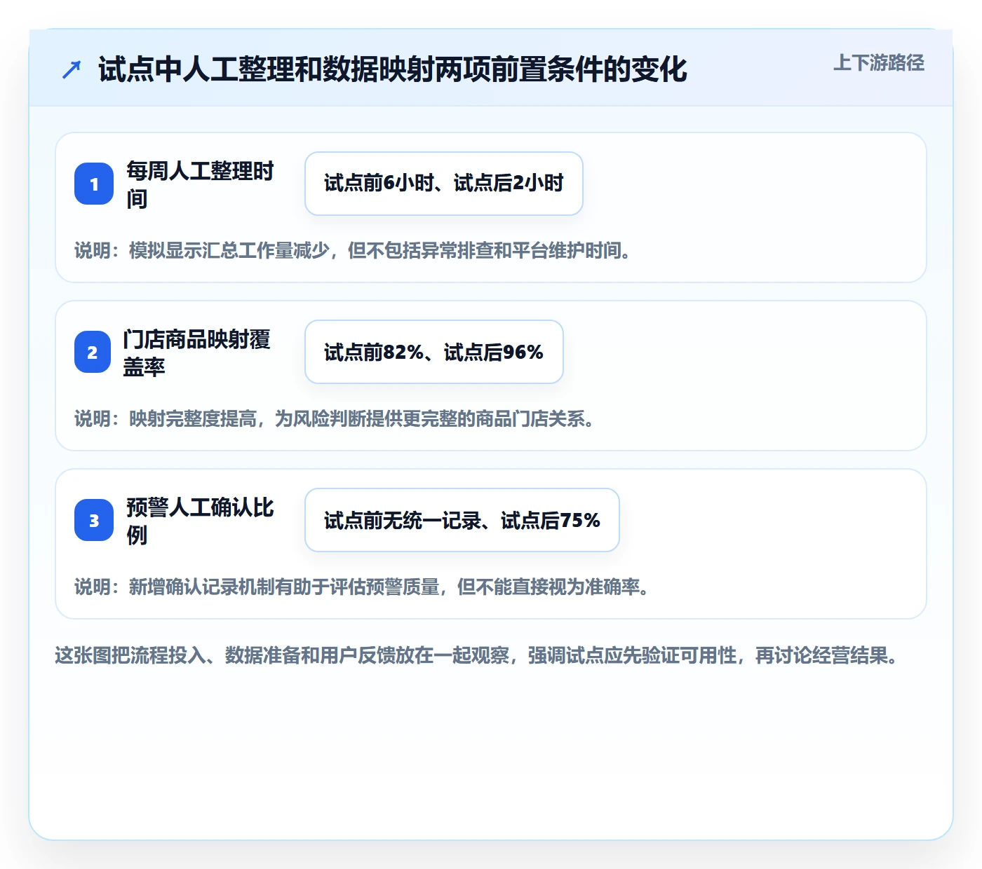Click the 每周人工整理时间 heading
Screen dimensions: 982x869
(200, 184)
